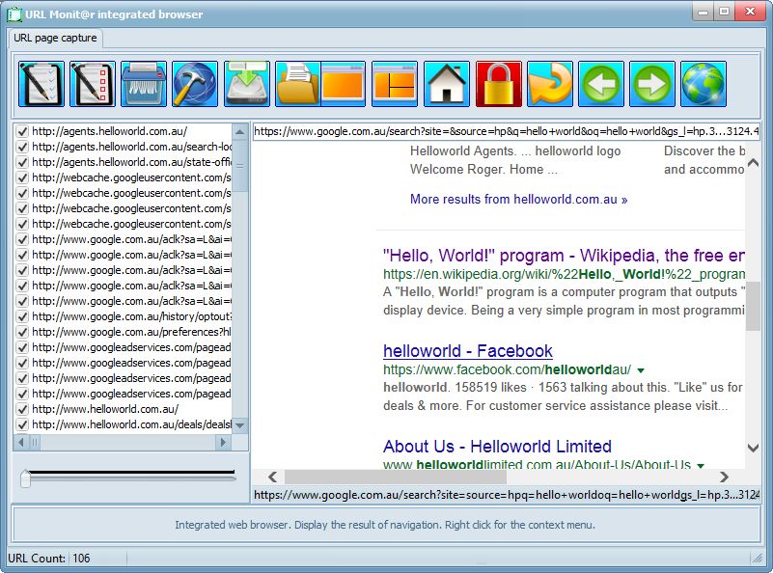The height and width of the screenshot is (573, 773).
Task: Select the split orange panes layout icon
Action: (395, 84)
